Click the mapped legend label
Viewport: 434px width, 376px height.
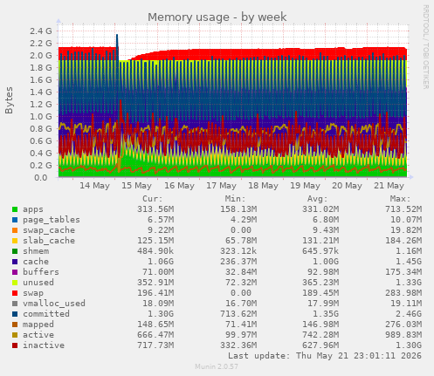pyautogui.click(x=38, y=325)
